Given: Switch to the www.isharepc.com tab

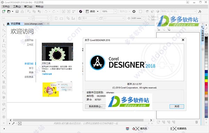Looking at the screenshot, I should pyautogui.click(x=33, y=24).
